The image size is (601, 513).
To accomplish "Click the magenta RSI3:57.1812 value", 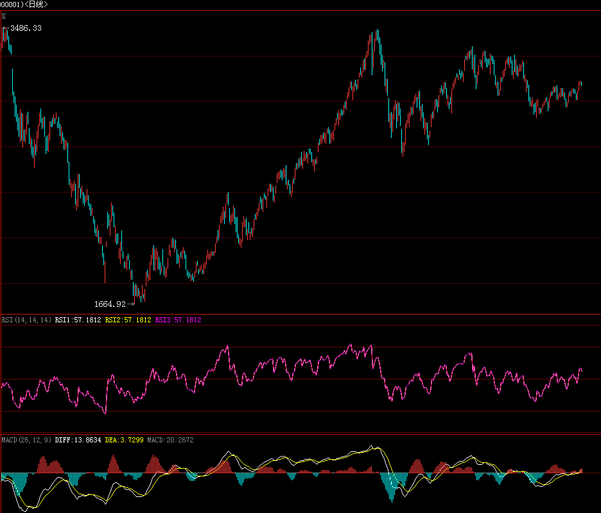I will (x=179, y=320).
